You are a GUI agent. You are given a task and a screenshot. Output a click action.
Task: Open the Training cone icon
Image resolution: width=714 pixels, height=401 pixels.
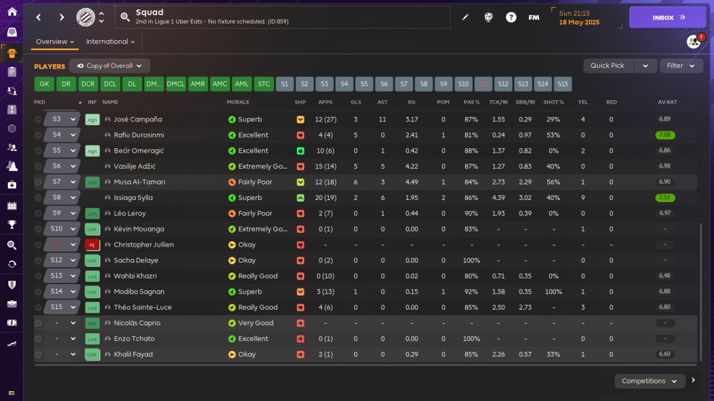(12, 166)
